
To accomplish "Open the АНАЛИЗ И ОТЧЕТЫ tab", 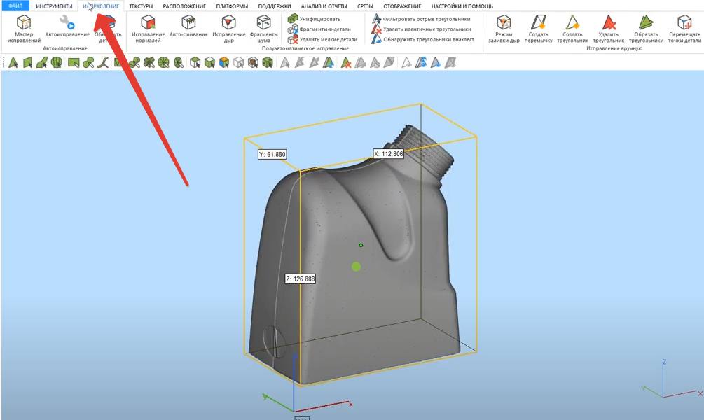I will (324, 6).
